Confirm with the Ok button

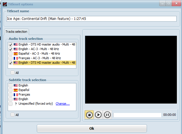click(92, 128)
